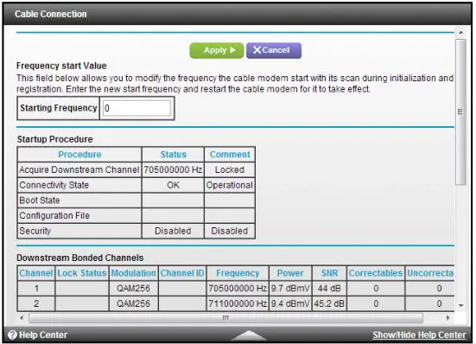Click the Comment column header
Image resolution: width=476 pixels, height=344 pixels.
230,155
